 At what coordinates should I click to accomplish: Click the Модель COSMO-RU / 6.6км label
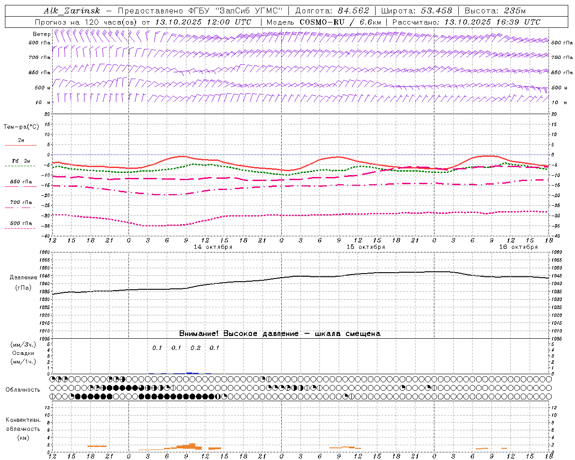point(323,22)
